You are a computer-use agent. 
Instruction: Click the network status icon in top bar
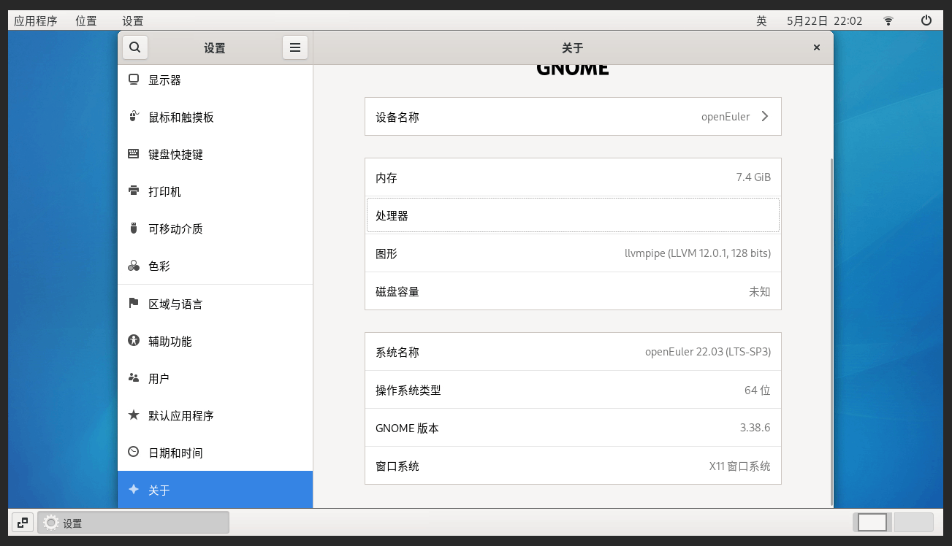click(888, 20)
